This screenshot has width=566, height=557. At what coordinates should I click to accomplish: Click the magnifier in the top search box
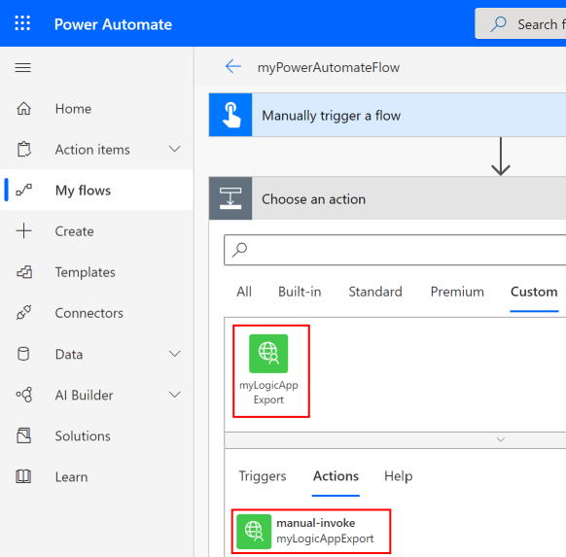pos(499,23)
